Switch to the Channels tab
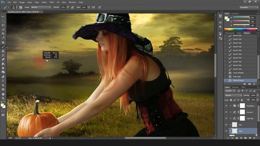This screenshot has height=146, width=260. (x=235, y=87)
